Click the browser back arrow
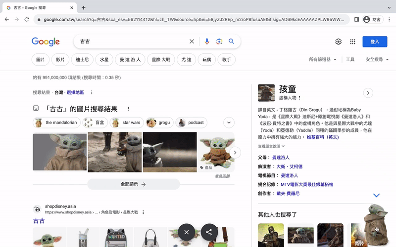This screenshot has width=396, height=247. (x=7, y=19)
